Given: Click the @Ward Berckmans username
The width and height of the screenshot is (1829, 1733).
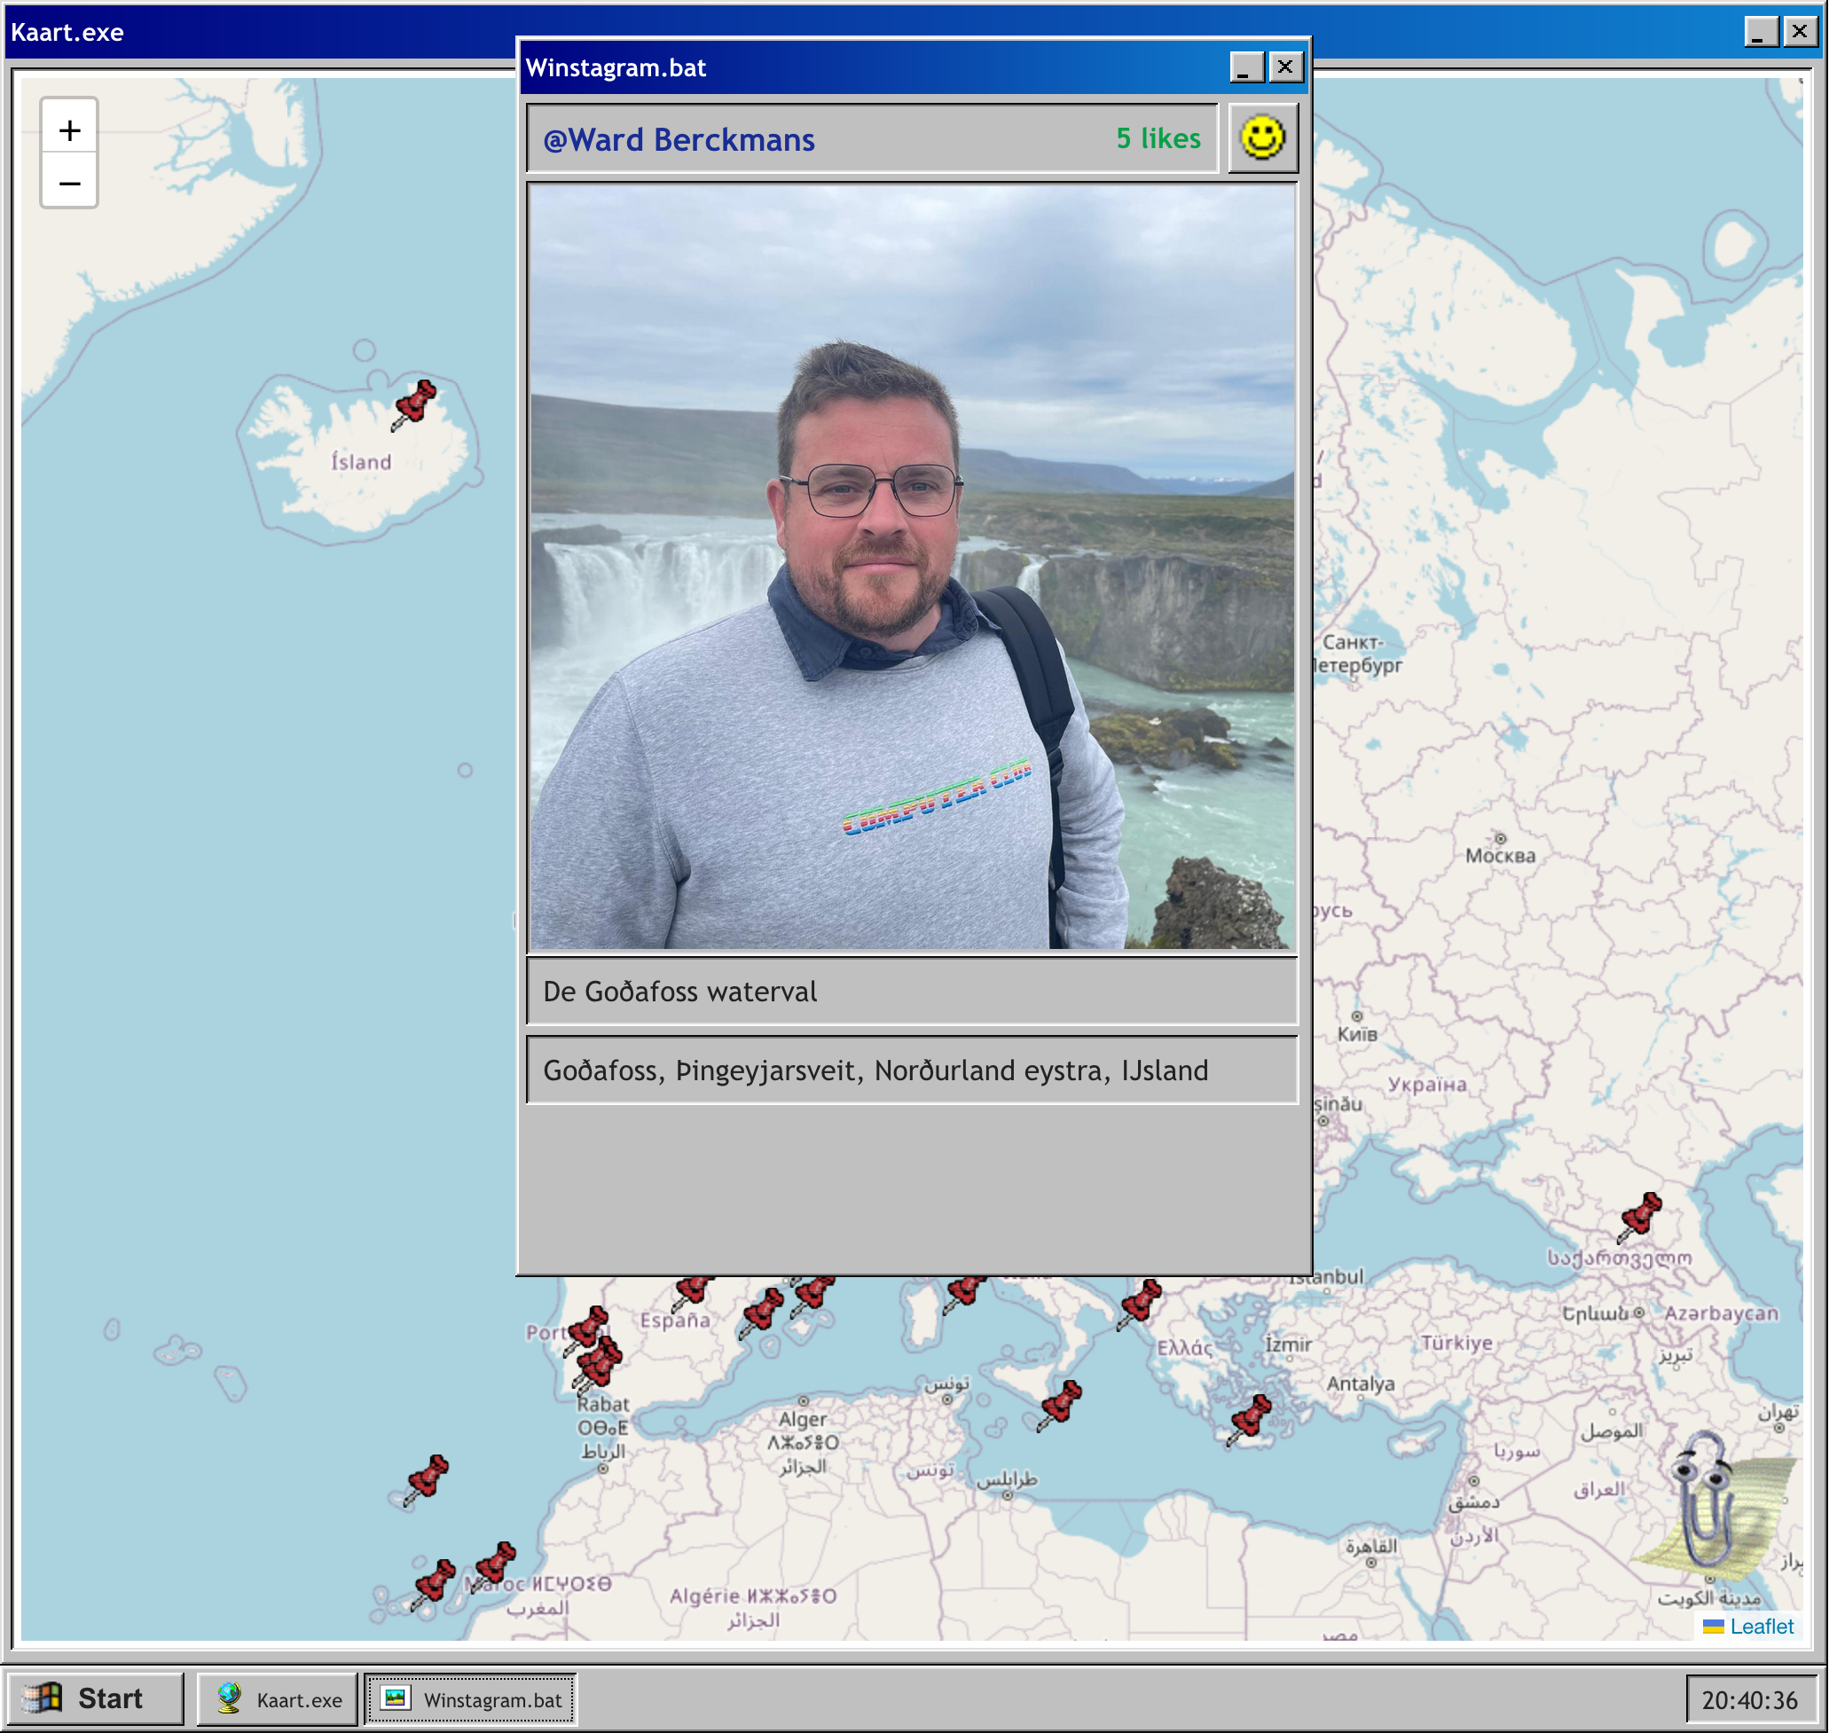Looking at the screenshot, I should 679,139.
